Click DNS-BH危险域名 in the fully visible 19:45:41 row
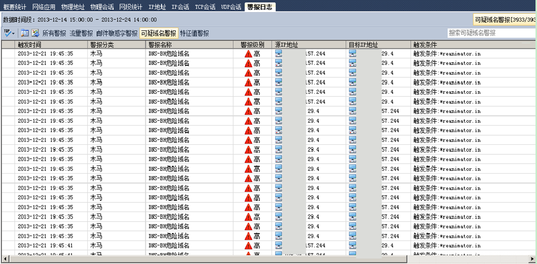 (169, 245)
